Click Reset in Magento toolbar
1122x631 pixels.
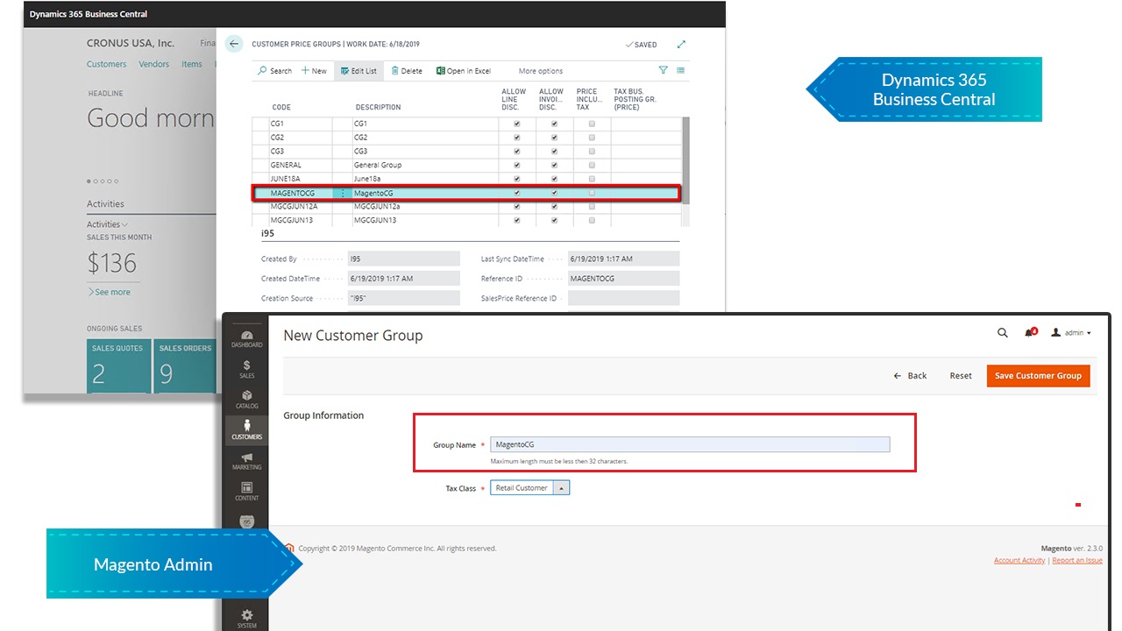click(961, 376)
